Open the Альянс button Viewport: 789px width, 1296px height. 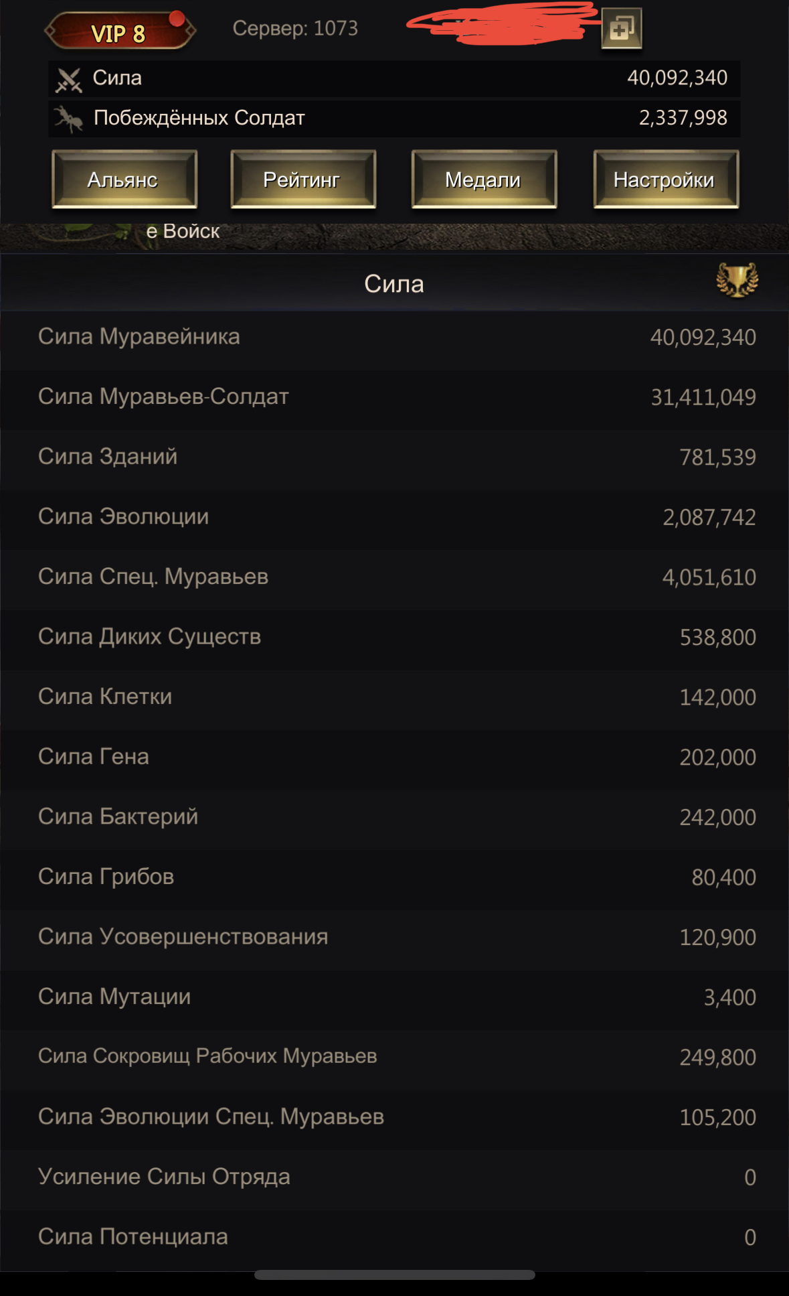tap(124, 179)
